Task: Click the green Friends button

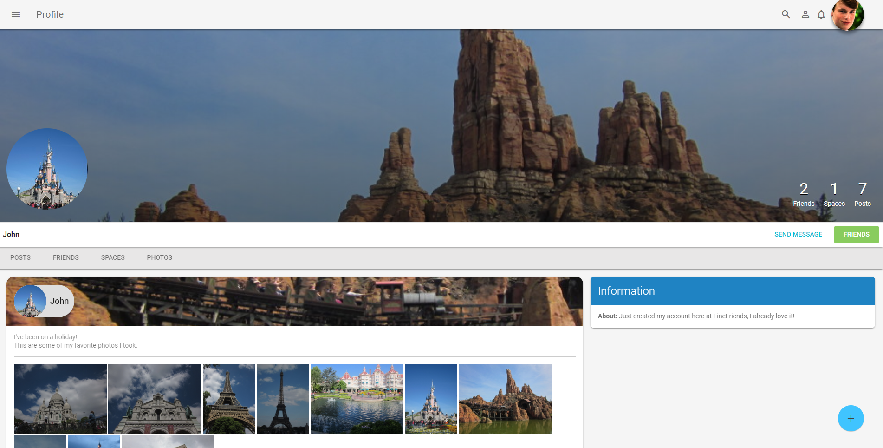Action: (x=856, y=235)
